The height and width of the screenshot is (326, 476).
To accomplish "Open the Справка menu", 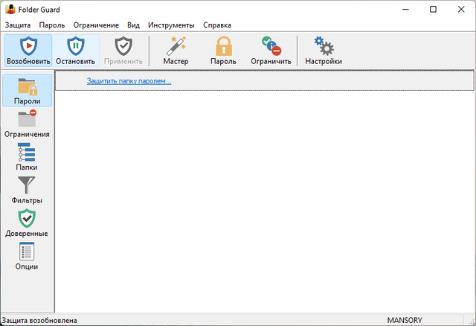I will 217,25.
